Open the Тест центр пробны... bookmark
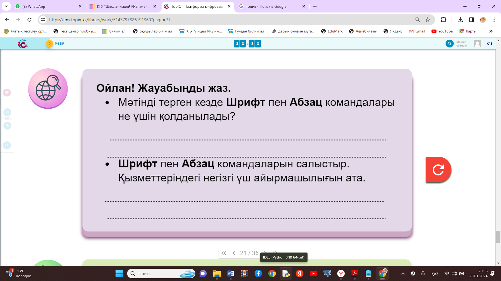The width and height of the screenshot is (501, 281). coord(75,31)
